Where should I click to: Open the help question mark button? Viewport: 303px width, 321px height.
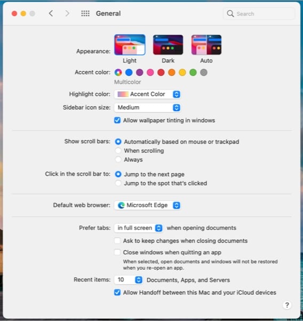click(x=287, y=305)
